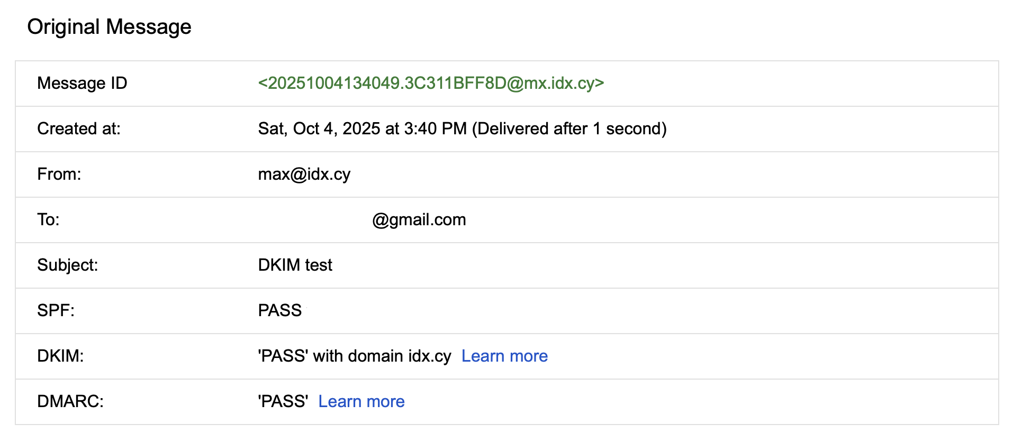Image resolution: width=1013 pixels, height=442 pixels.
Task: Click the DMARC: row label
Action: coord(70,401)
